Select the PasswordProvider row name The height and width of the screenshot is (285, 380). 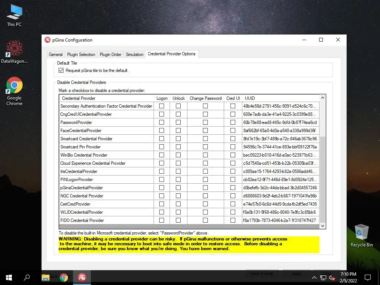tap(107, 122)
